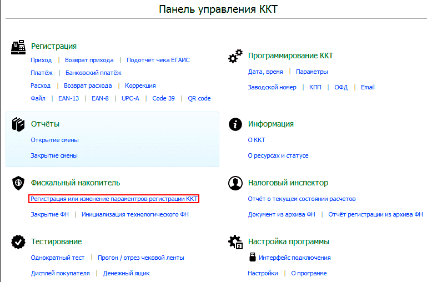Open the QR code link
The image size is (427, 282).
(x=199, y=99)
